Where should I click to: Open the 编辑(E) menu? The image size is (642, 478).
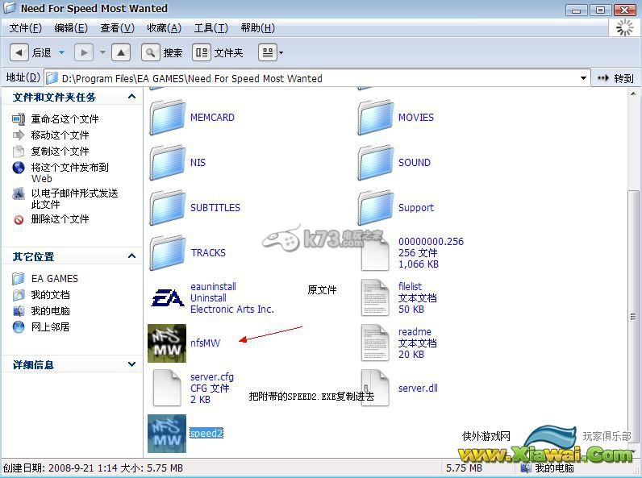click(71, 28)
